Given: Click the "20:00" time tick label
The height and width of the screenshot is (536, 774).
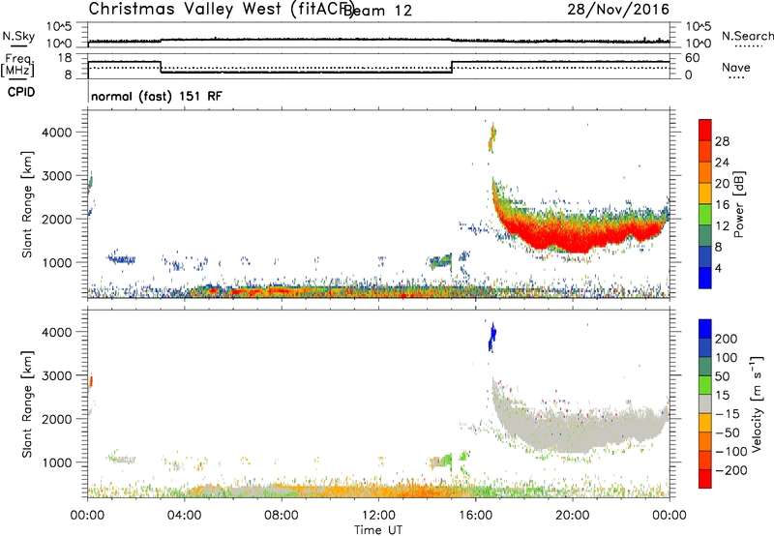Looking at the screenshot, I should (573, 516).
